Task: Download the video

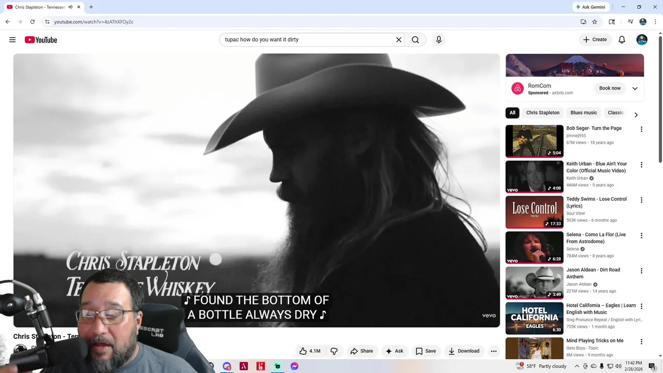Action: tap(464, 351)
